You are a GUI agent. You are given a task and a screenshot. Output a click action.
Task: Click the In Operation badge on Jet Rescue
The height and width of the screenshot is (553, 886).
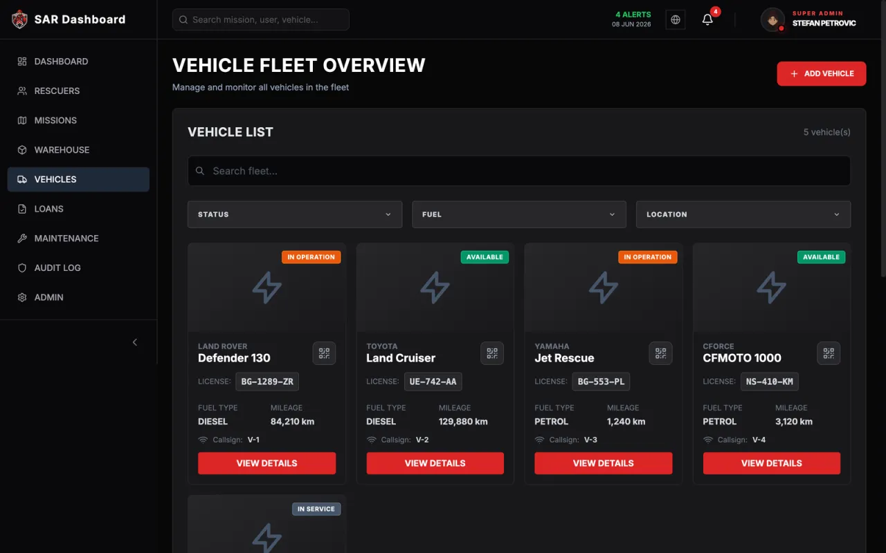647,257
